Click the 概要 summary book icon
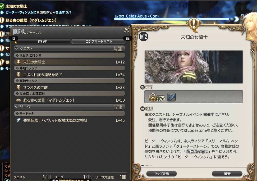This screenshot has height=181, width=257. pos(142,108)
